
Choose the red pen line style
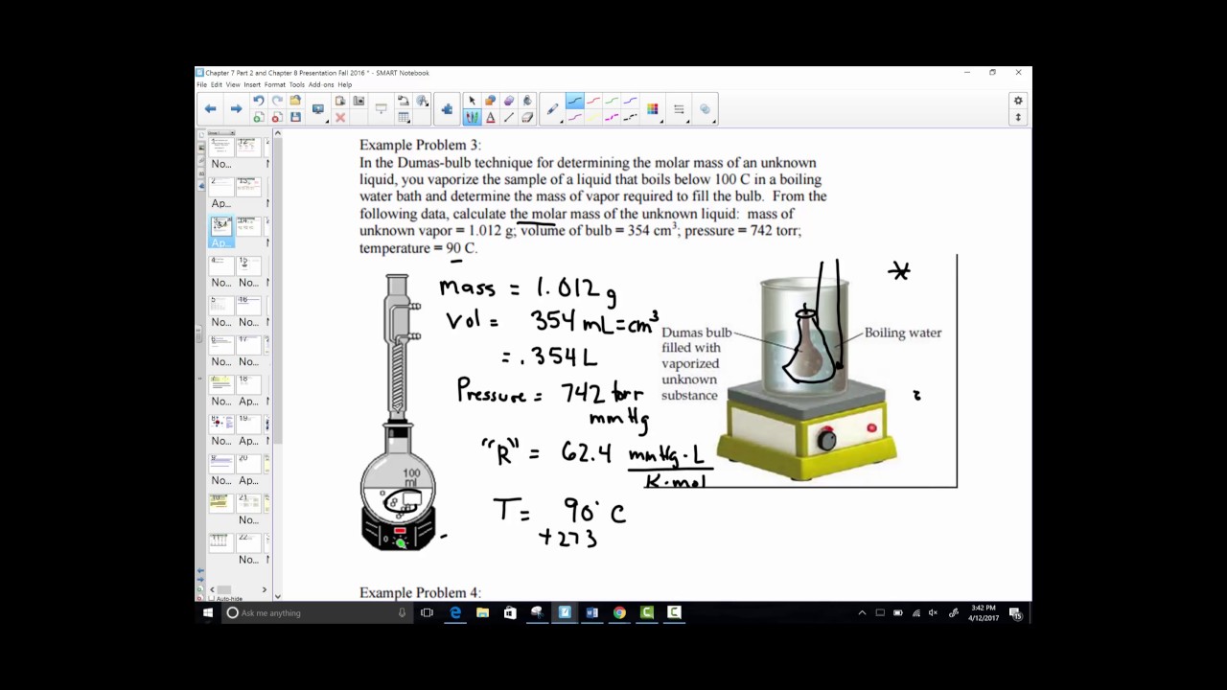593,100
